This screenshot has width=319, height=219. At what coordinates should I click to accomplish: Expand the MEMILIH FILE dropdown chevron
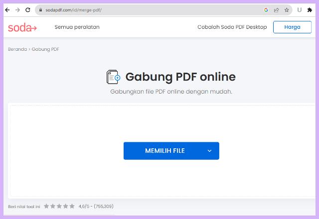209,151
